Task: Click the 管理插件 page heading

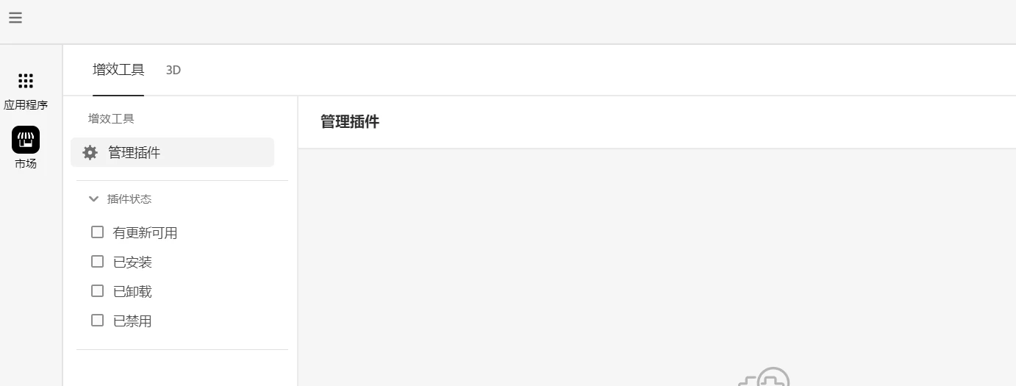Action: point(350,122)
